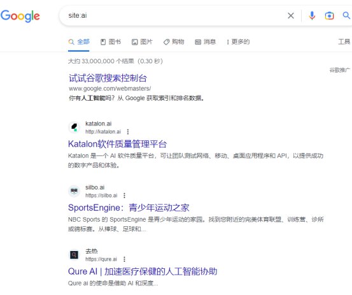Click www.google.com/webmasters/ URL text

[109, 89]
